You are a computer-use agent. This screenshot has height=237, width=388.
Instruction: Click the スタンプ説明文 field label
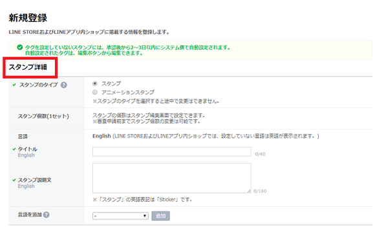click(35, 180)
